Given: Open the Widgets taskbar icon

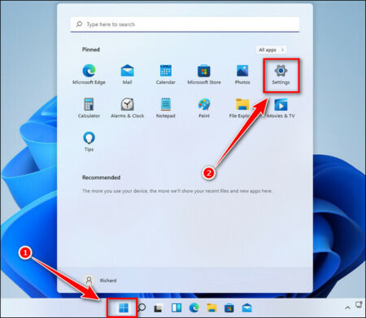Looking at the screenshot, I should point(176,308).
